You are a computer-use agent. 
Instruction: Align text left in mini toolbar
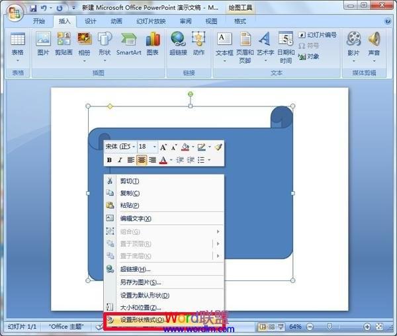pyautogui.click(x=130, y=160)
